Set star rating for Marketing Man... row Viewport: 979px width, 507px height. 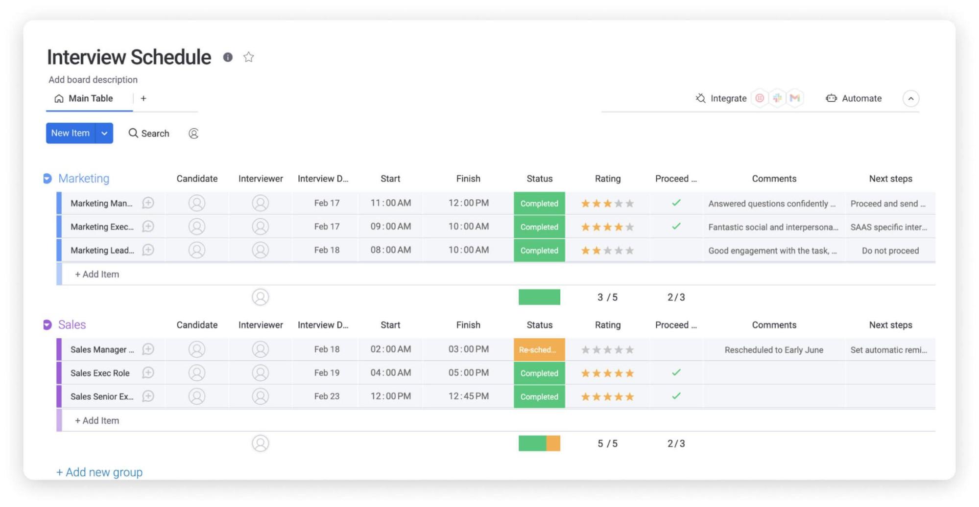point(607,203)
